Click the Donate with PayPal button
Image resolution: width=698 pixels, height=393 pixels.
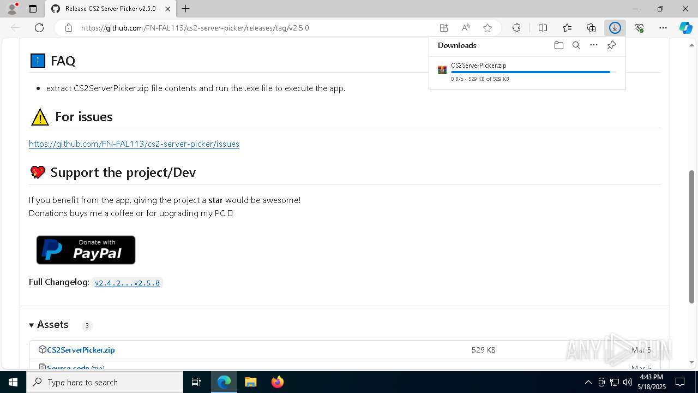tap(86, 250)
